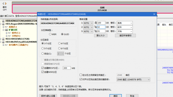
Task: Click the RD2:HIKSEMI disk icon
Action: (3, 39)
